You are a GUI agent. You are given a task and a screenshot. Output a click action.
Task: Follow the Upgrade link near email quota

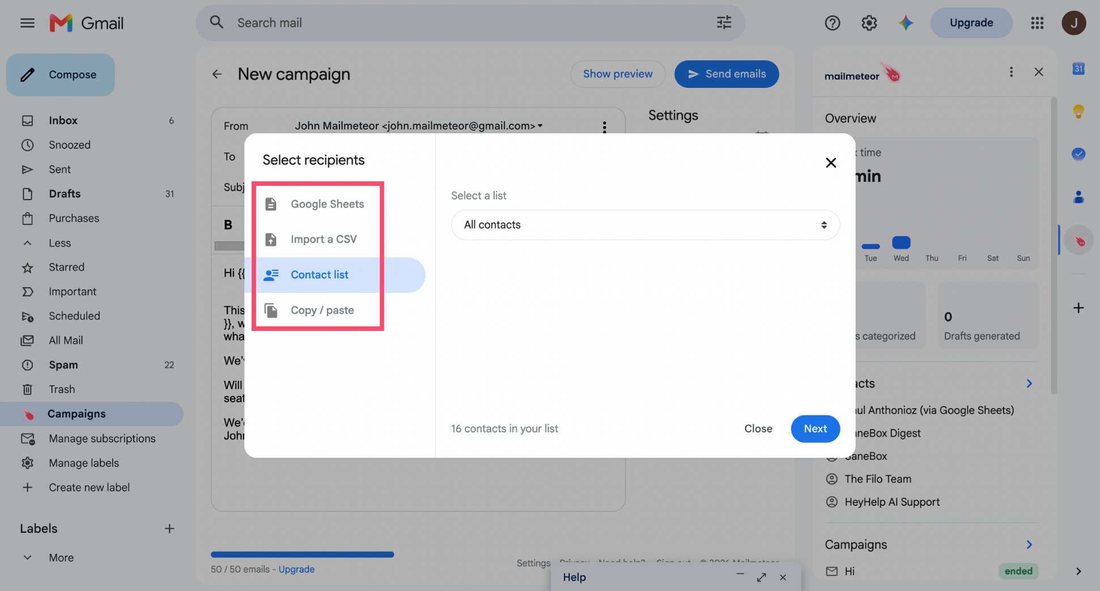click(x=296, y=569)
